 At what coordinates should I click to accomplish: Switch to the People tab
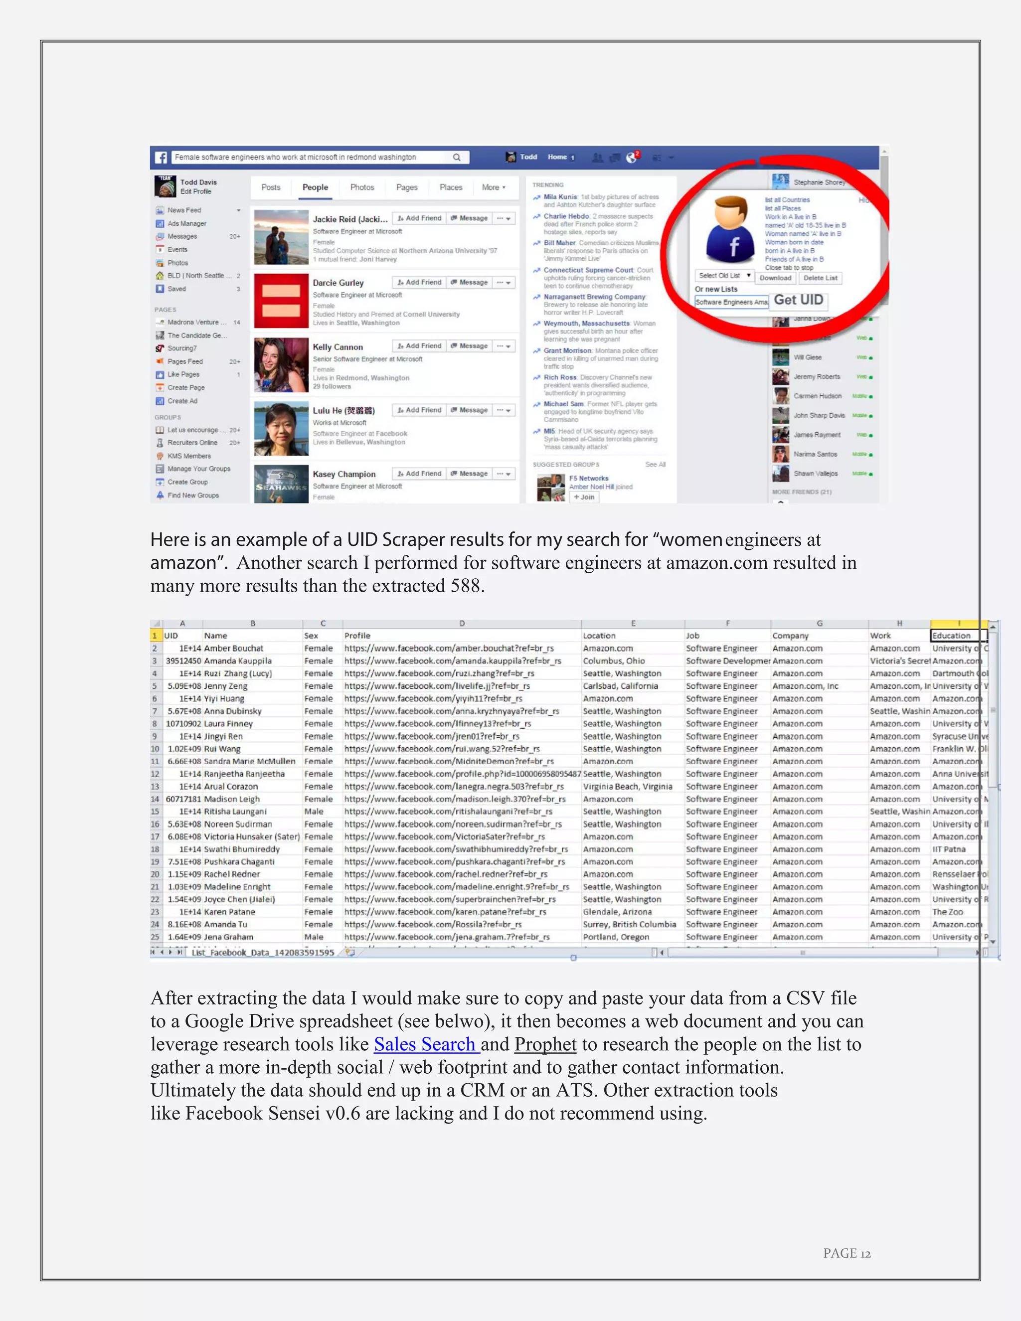point(315,187)
